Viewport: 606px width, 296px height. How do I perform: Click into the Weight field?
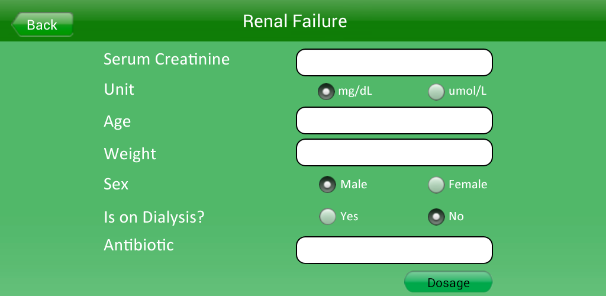click(394, 153)
